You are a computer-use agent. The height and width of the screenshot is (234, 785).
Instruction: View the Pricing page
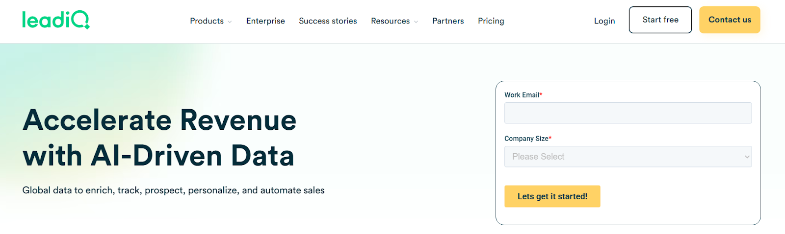pyautogui.click(x=491, y=21)
